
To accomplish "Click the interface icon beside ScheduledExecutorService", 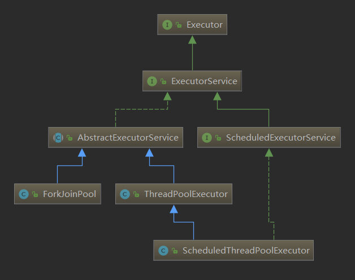I will 206,137.
